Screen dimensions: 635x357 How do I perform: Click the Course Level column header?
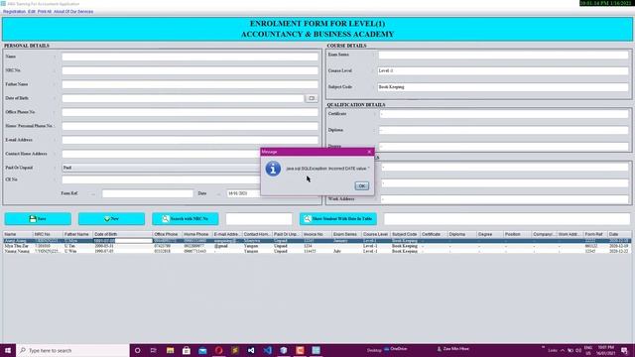tap(376, 234)
